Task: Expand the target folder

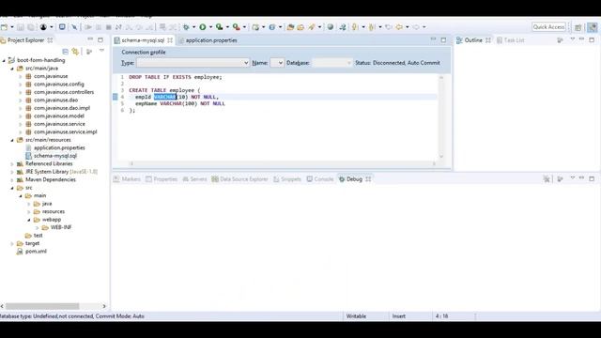Action: tap(12, 243)
